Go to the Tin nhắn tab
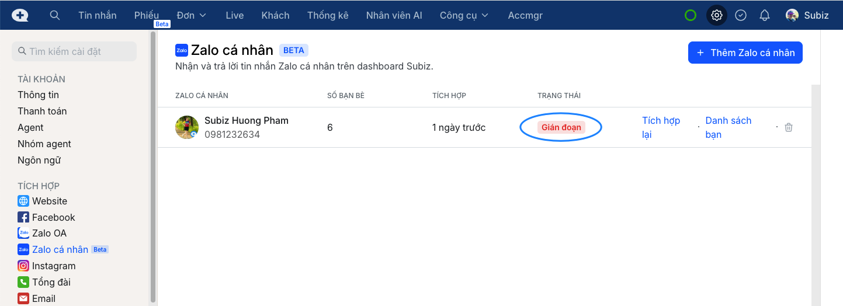843x306 pixels. 98,15
